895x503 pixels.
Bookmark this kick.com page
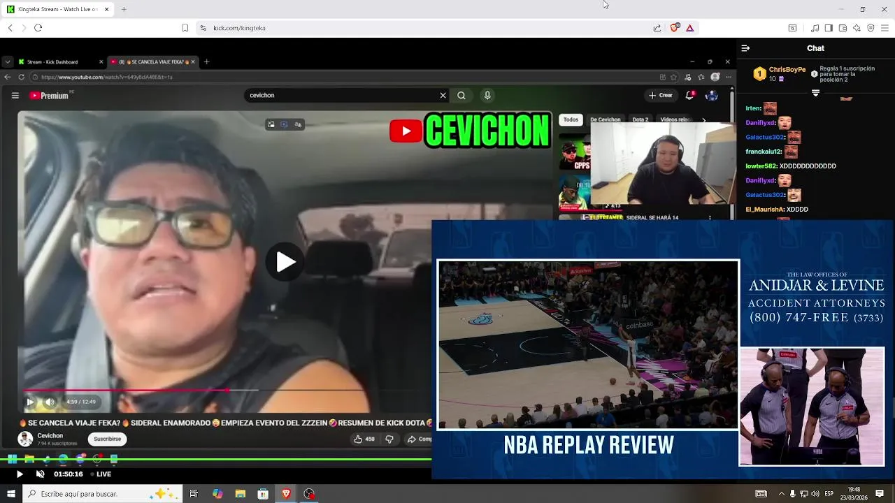click(x=185, y=28)
